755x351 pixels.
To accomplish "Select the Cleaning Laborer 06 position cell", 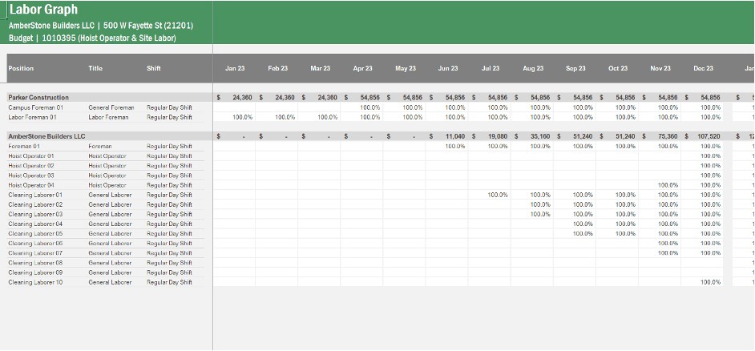I will pyautogui.click(x=35, y=243).
